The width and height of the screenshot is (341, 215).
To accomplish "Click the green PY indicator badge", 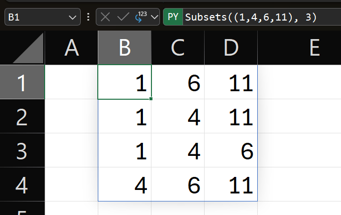I will [x=173, y=17].
